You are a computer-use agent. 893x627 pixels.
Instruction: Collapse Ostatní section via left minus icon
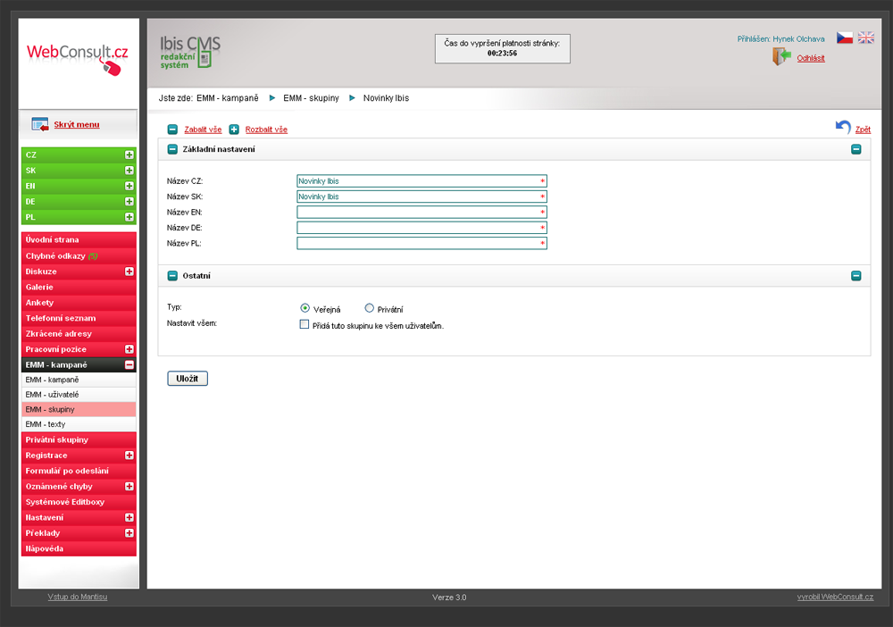pos(172,276)
